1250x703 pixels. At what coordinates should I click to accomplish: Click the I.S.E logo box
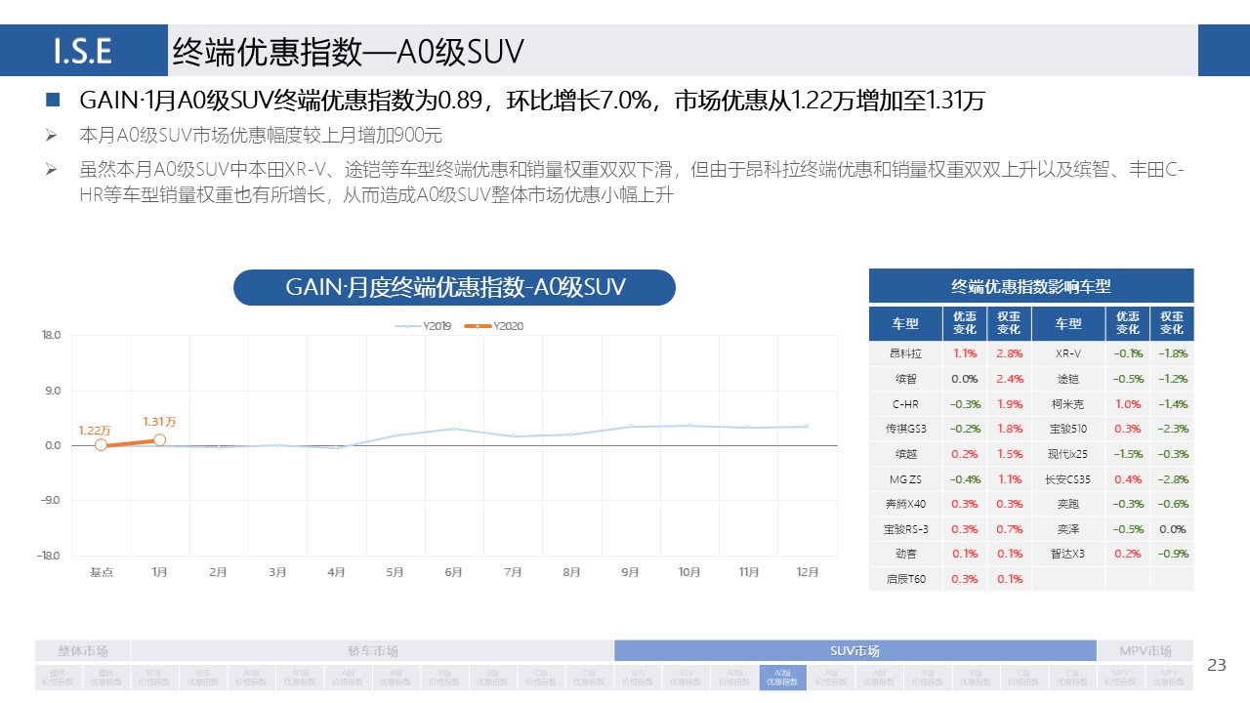[x=83, y=51]
